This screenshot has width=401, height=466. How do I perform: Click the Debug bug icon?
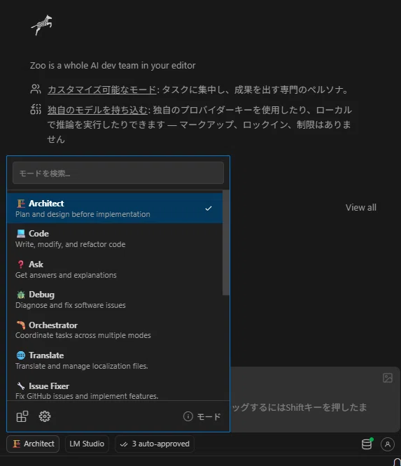point(21,295)
